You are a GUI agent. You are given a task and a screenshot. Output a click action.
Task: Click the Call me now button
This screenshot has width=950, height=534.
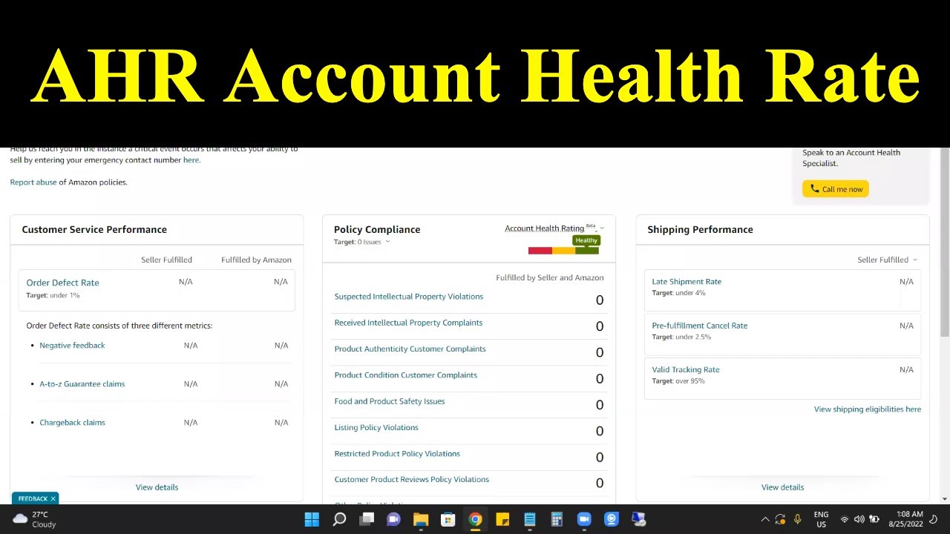[x=836, y=189]
